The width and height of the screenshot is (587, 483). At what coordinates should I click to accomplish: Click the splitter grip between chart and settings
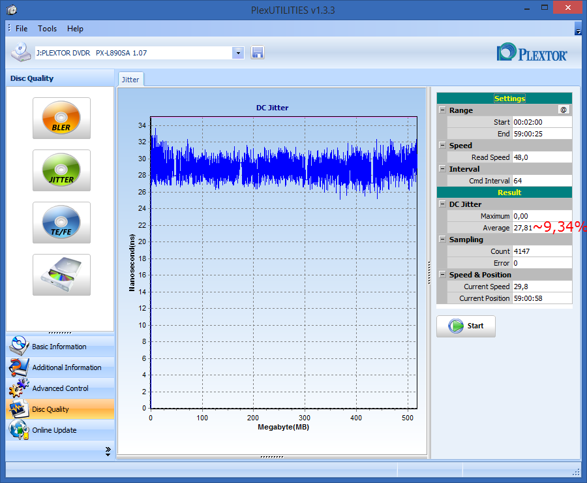[x=429, y=272]
